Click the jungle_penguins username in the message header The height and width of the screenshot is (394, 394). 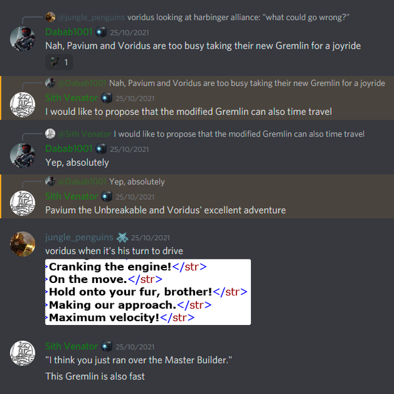79,237
